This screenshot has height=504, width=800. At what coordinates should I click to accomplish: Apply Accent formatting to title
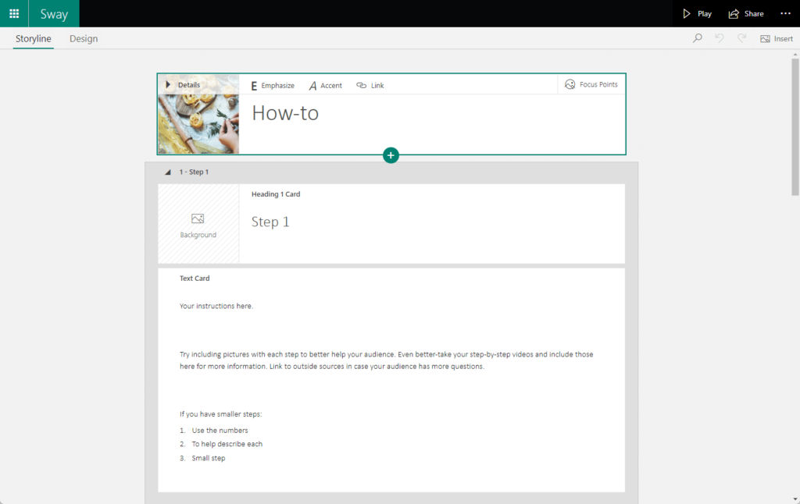pyautogui.click(x=326, y=86)
